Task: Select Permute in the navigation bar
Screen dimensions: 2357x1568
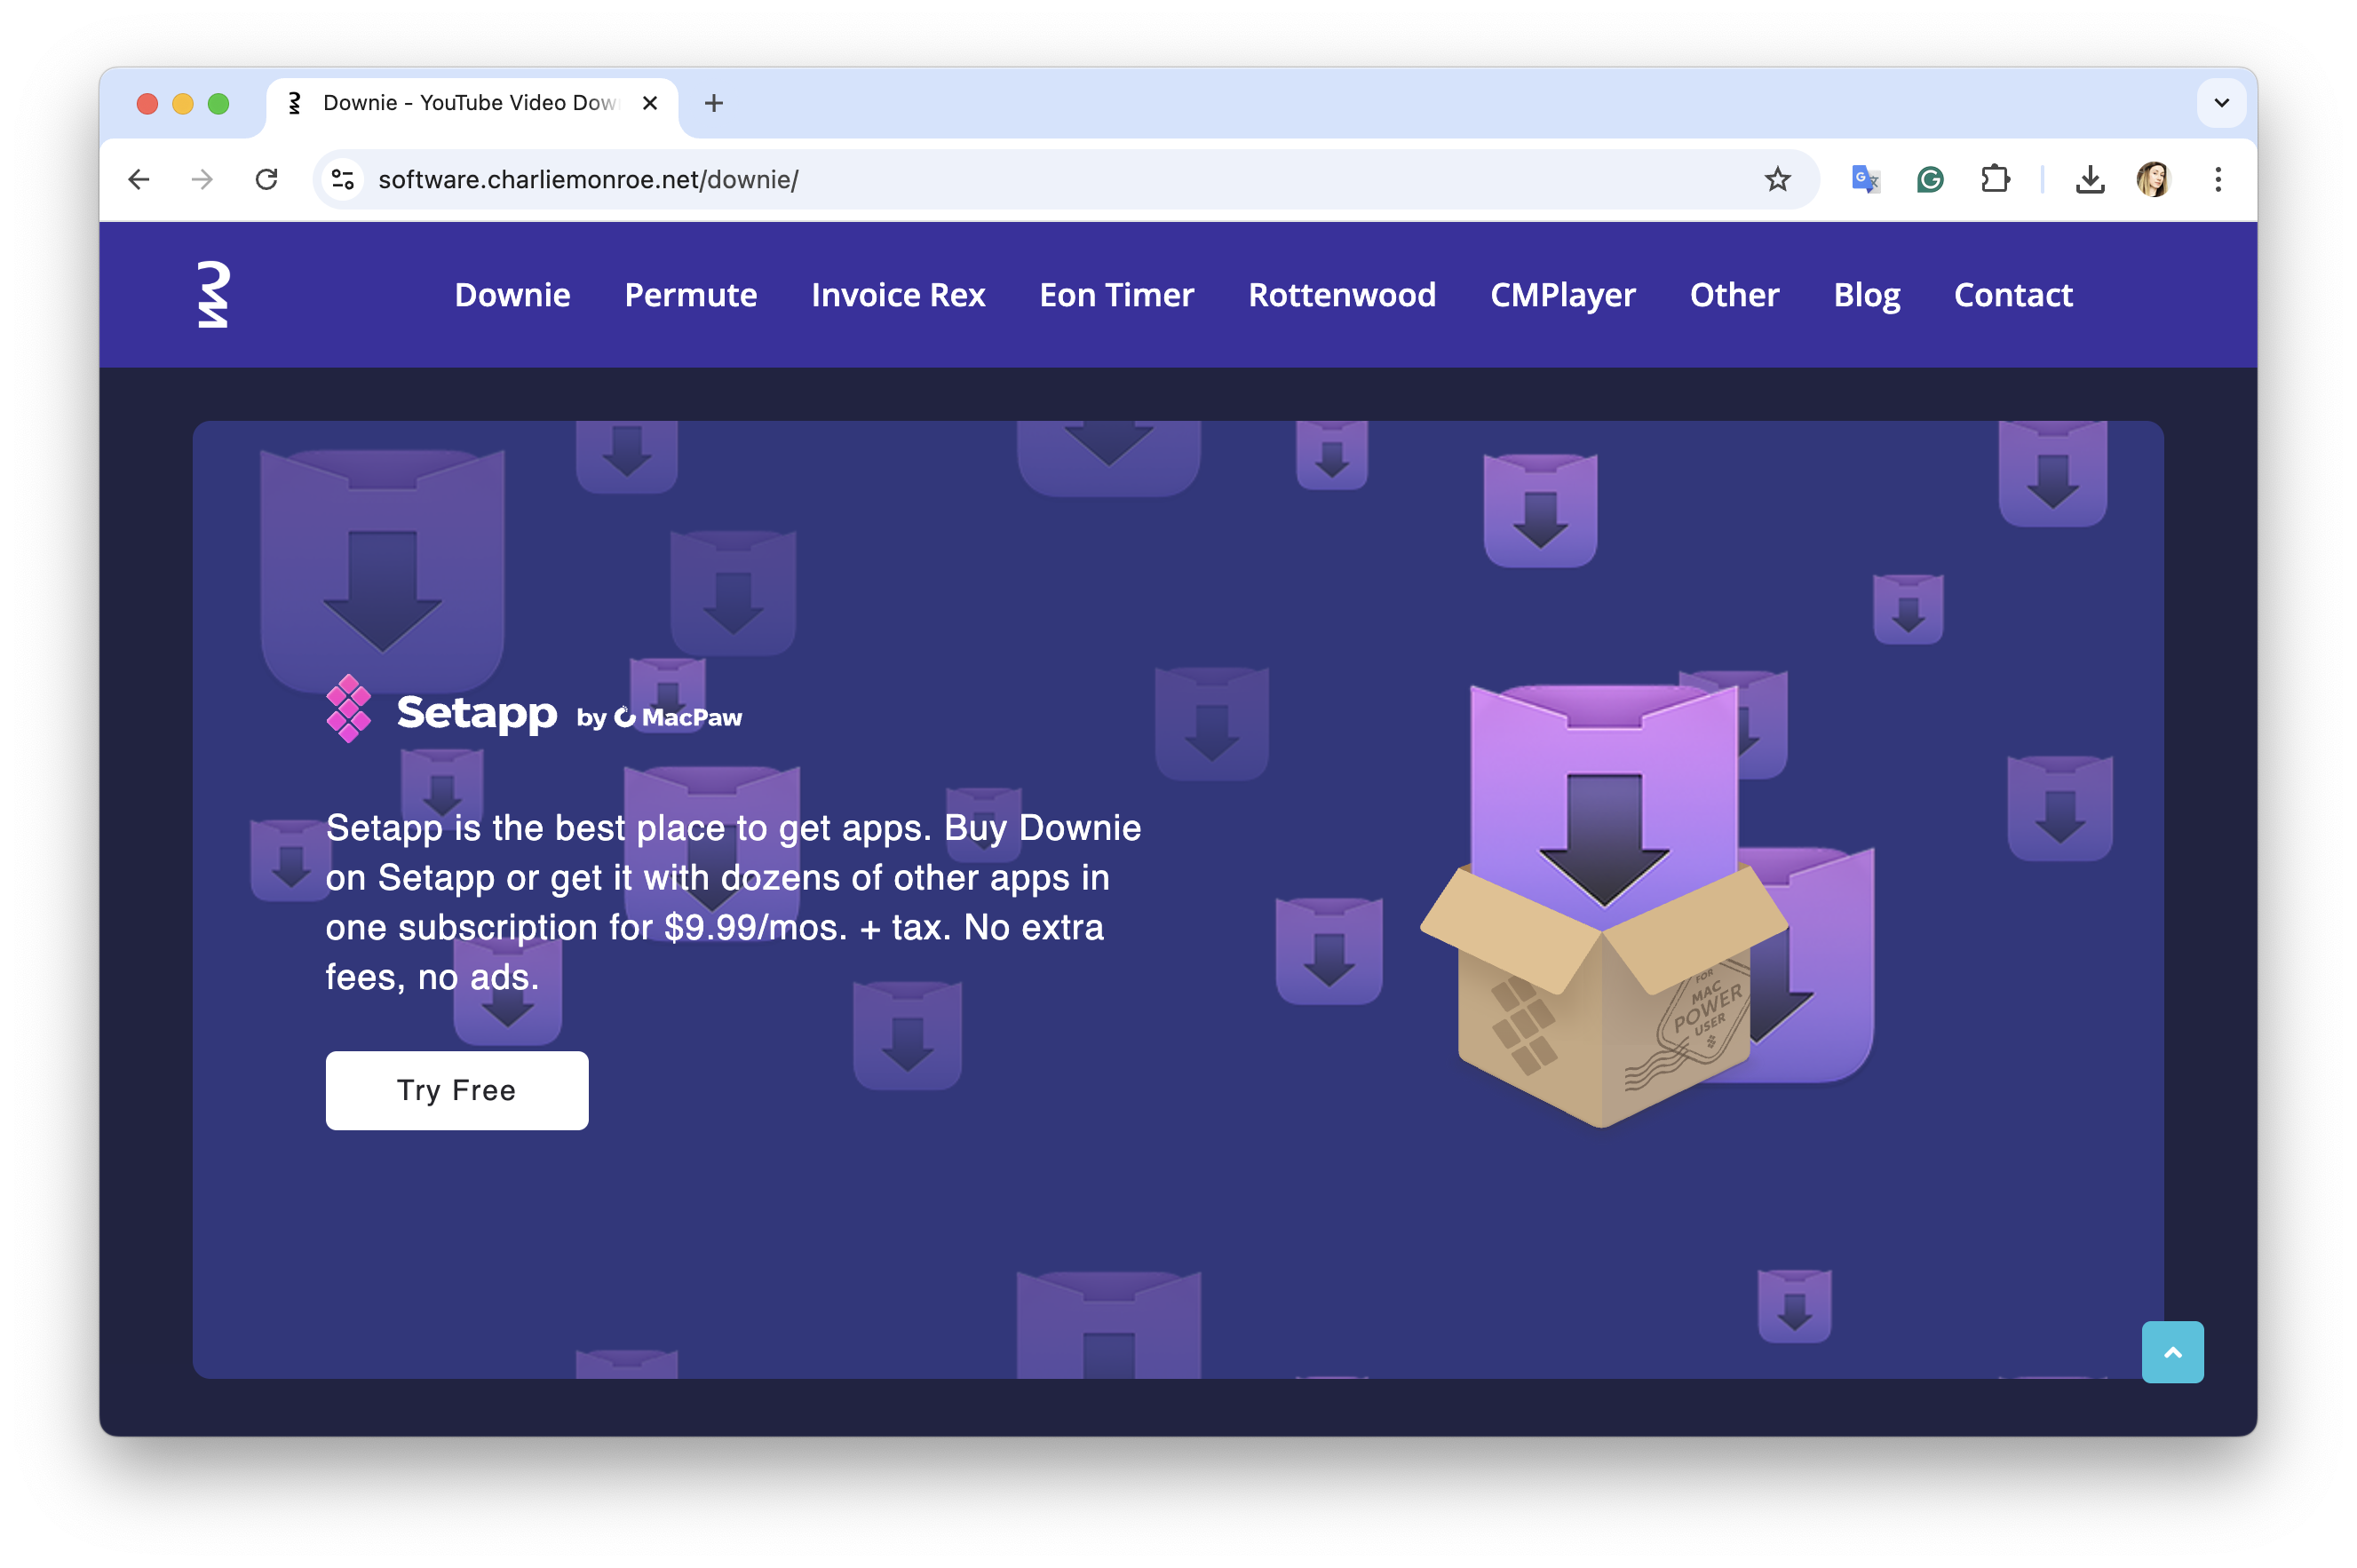Action: (690, 295)
